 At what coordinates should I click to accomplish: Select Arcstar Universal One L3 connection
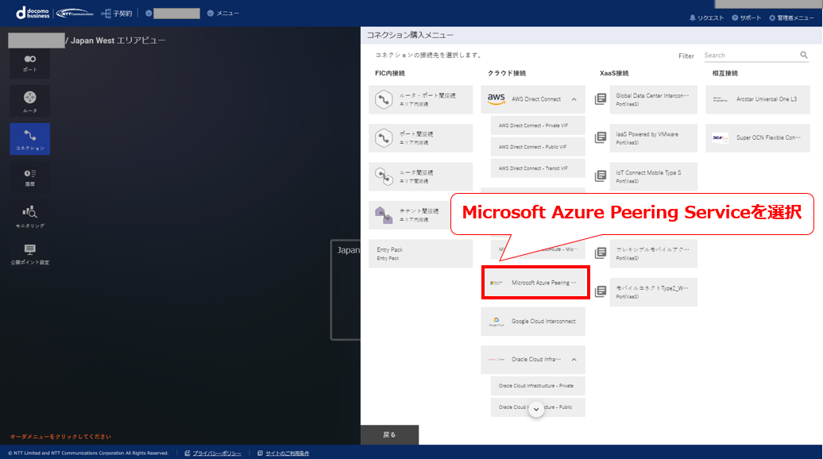(757, 99)
